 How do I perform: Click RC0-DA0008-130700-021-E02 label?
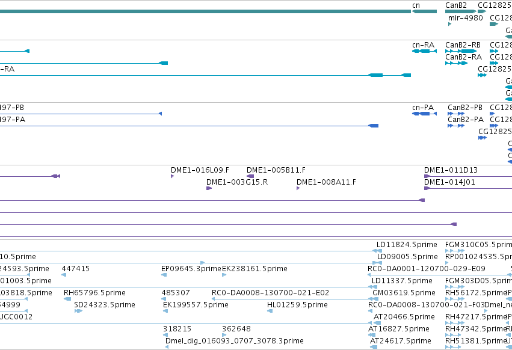click(270, 293)
